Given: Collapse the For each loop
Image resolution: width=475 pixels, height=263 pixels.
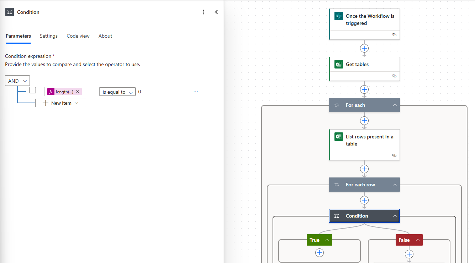Looking at the screenshot, I should coord(395,105).
